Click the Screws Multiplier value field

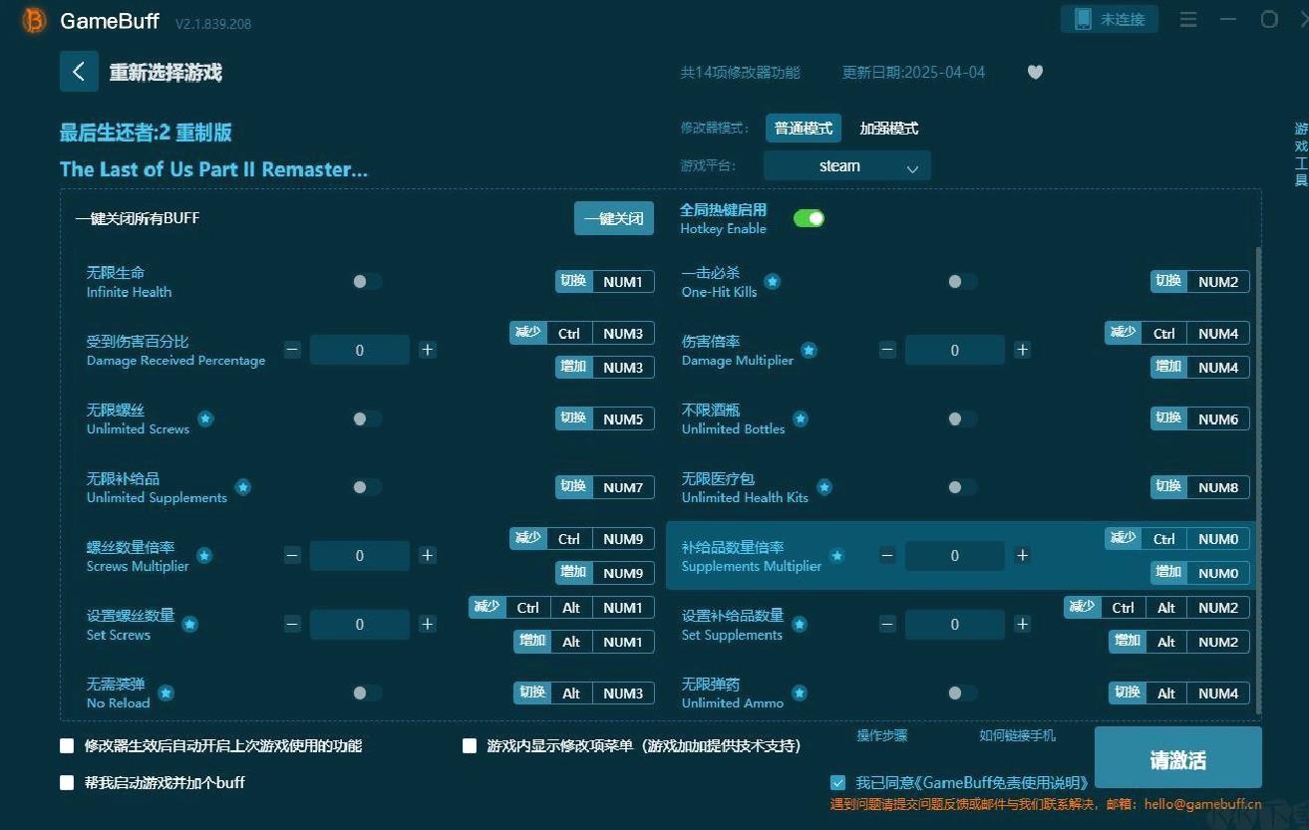[360, 556]
